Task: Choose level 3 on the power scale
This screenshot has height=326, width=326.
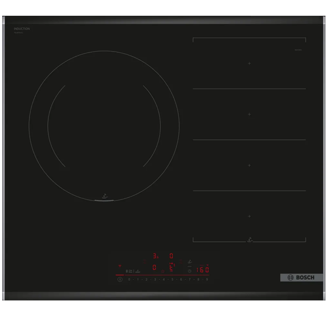Action: 155,279
